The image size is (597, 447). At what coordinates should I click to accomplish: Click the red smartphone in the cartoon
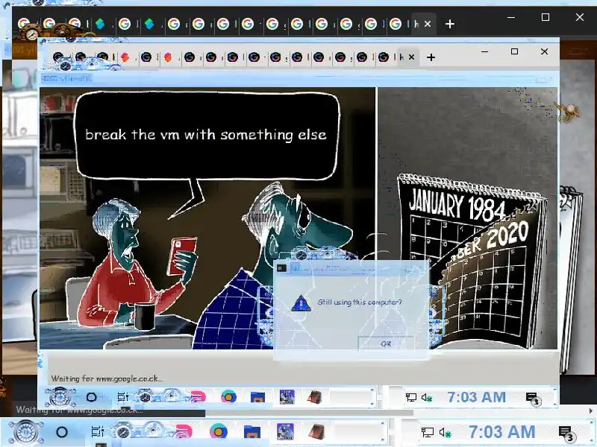point(182,256)
